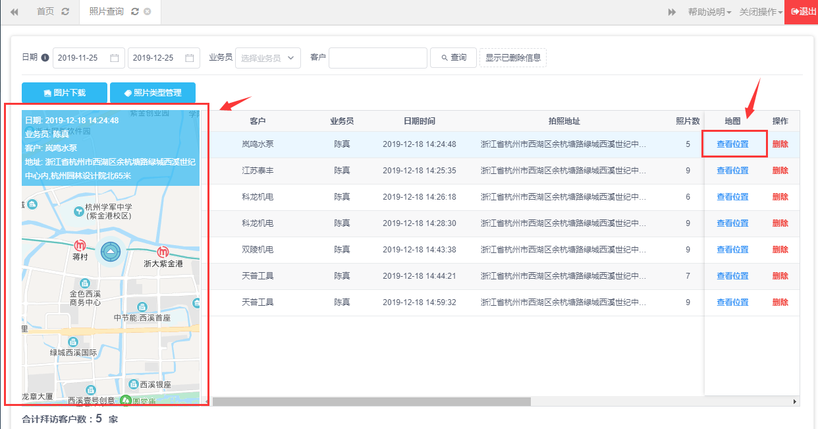Click the 客户 column header

point(258,121)
